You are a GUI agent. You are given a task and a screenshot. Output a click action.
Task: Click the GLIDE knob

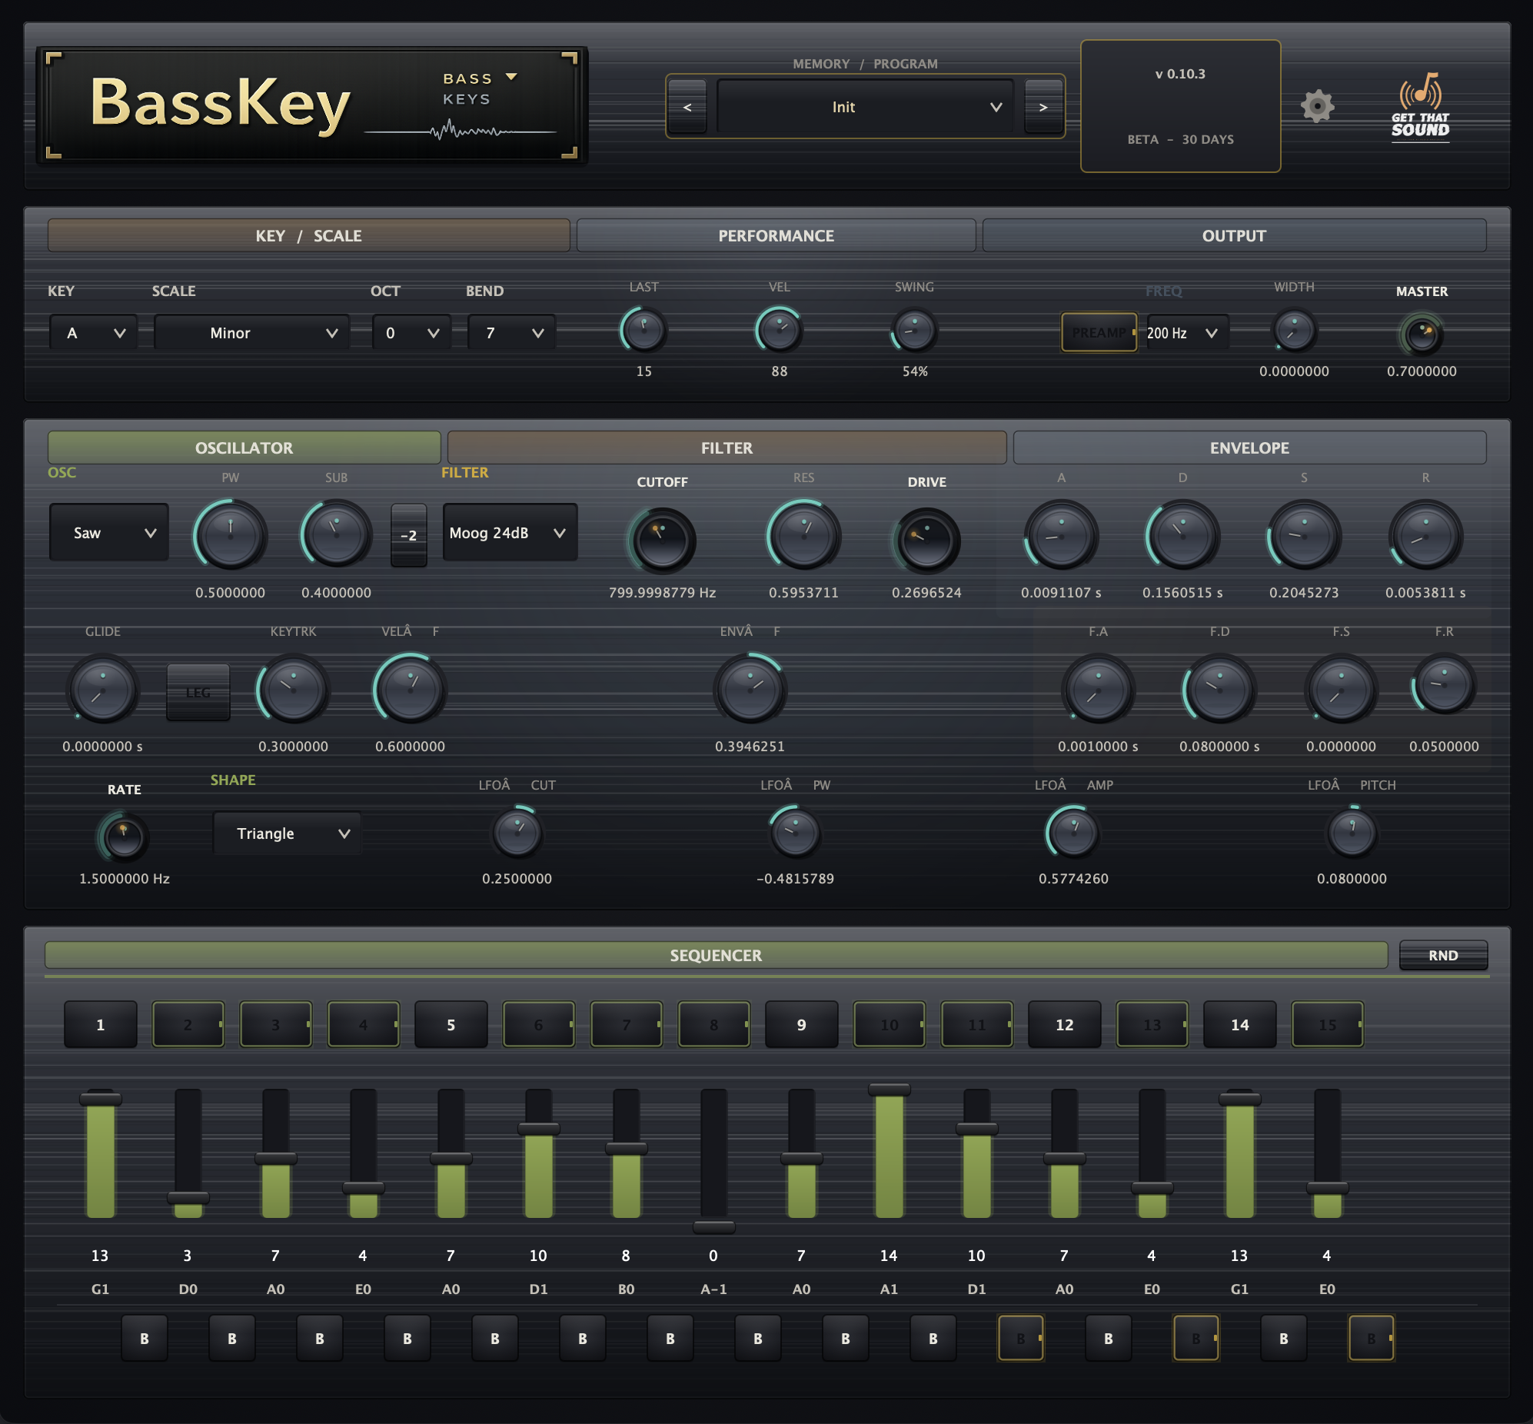click(102, 689)
